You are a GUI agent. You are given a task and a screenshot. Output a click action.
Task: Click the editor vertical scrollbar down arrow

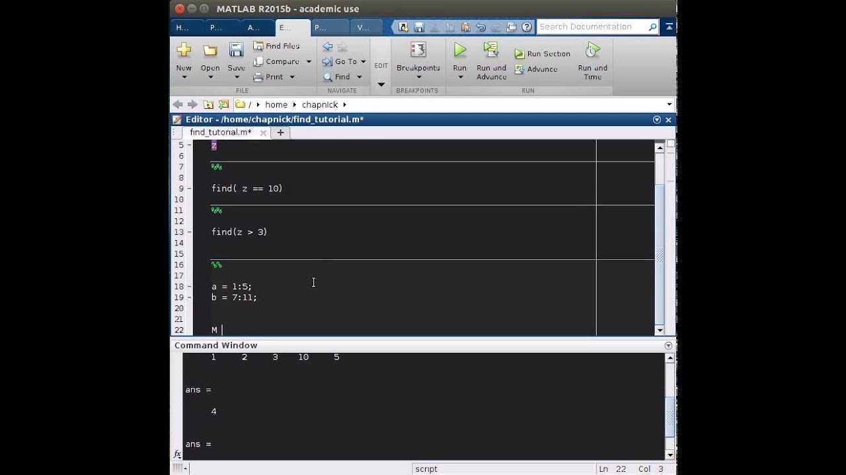pyautogui.click(x=659, y=330)
